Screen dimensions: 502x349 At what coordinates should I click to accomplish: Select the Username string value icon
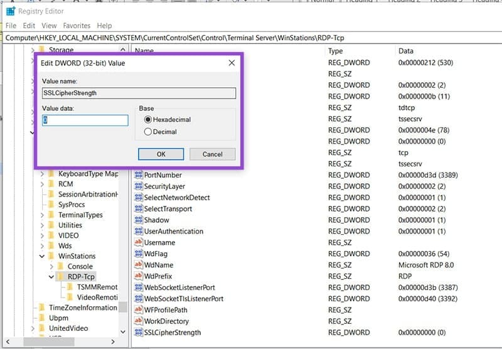click(x=138, y=242)
